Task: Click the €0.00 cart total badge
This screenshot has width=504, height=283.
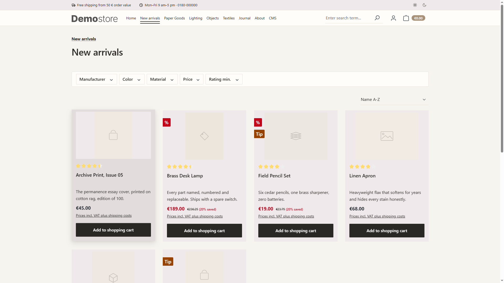Action: pos(418,18)
